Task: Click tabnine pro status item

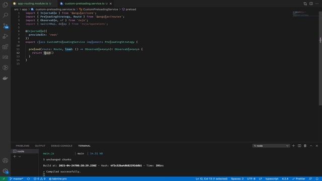Action: (58, 179)
